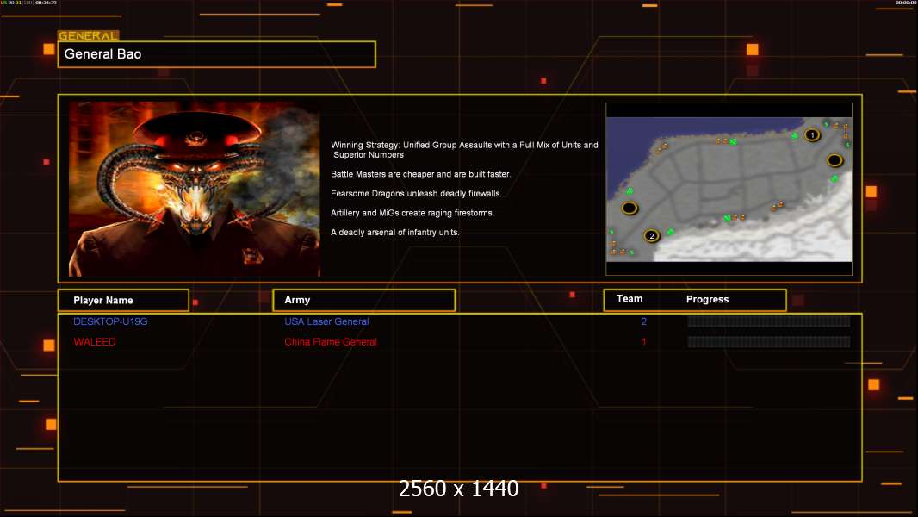Select player name WALEED
918x517 pixels.
tap(94, 342)
